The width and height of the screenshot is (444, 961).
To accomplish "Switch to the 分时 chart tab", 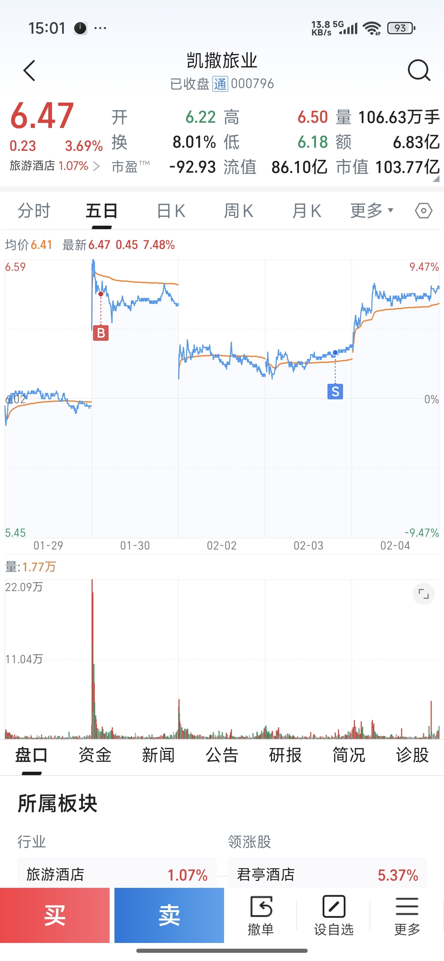I will click(x=34, y=211).
